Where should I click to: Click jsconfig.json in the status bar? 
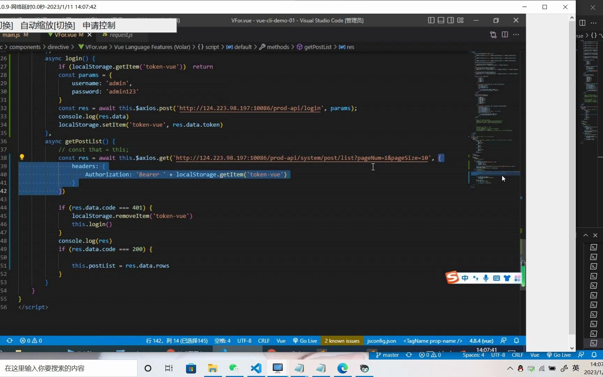(381, 341)
